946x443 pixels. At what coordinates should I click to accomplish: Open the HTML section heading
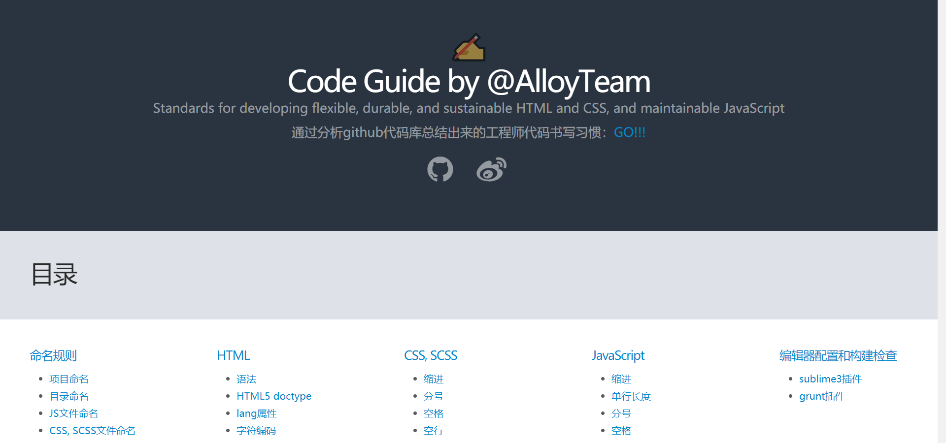pos(234,355)
